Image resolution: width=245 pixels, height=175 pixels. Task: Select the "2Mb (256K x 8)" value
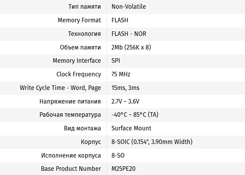(131, 47)
